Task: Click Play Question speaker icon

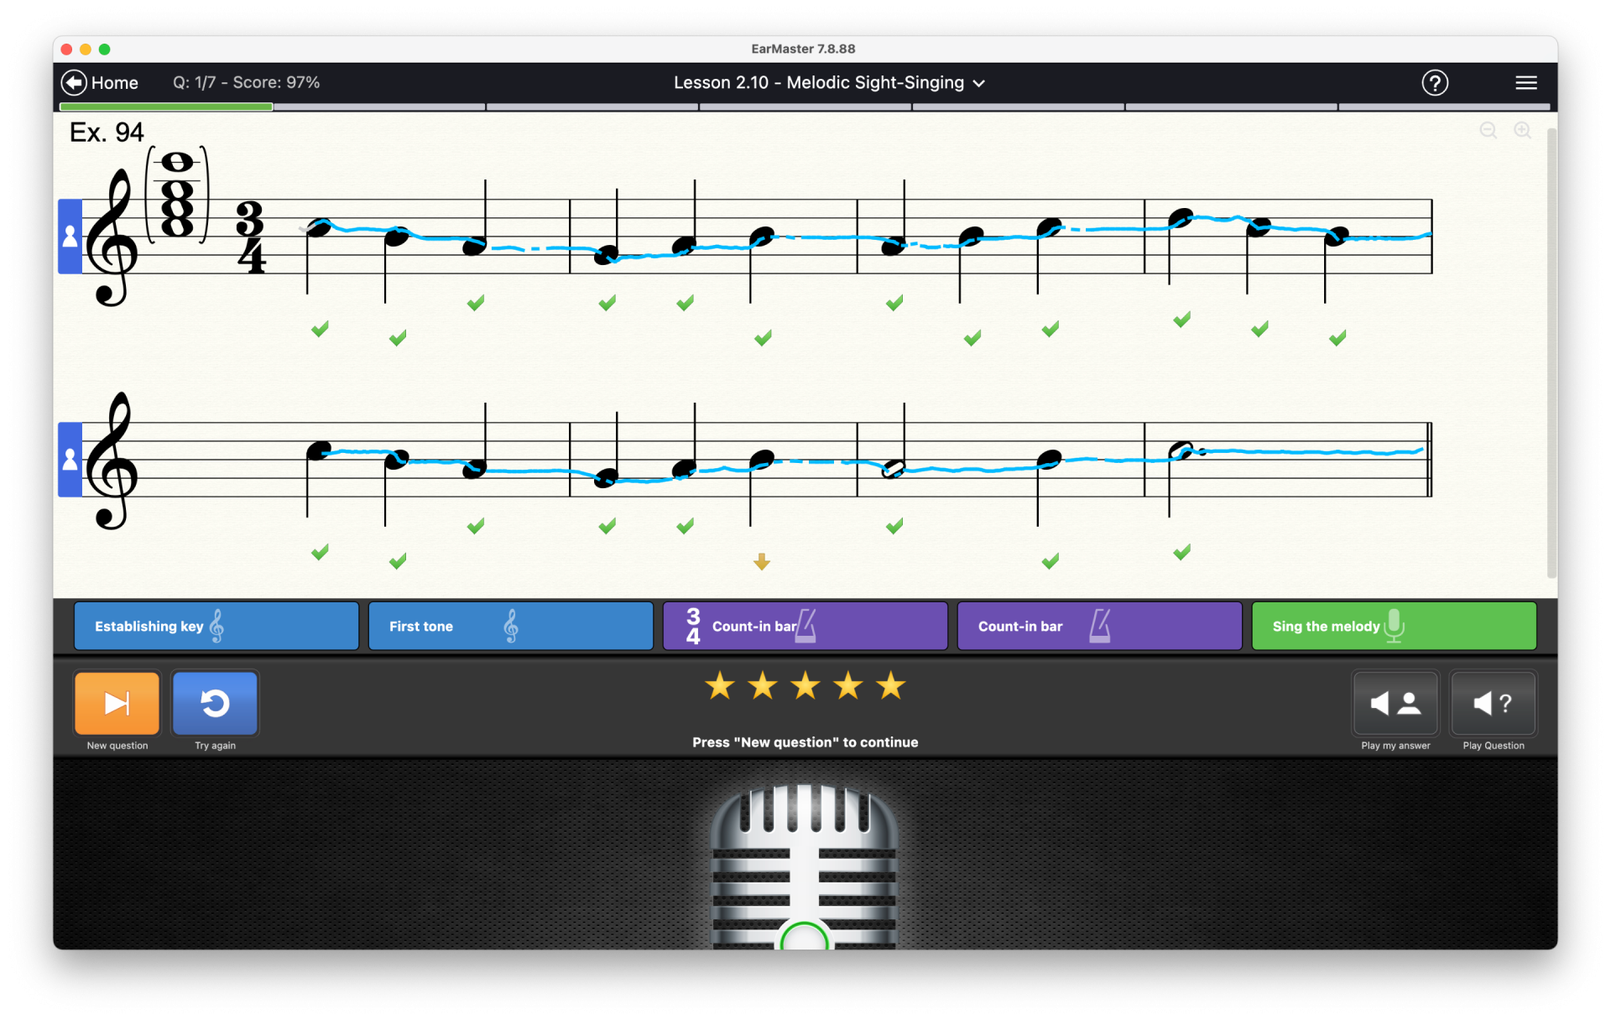Action: pos(1493,703)
